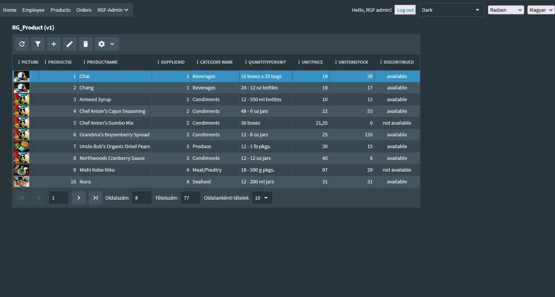Open the Employee menu item
This screenshot has height=297, width=555.
(x=33, y=10)
